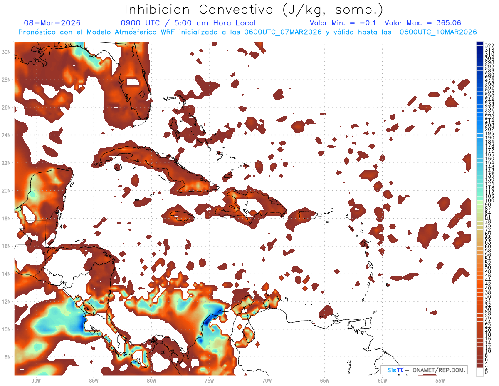Click the colorbar value label '20'
Screen dimensions: 499x386
tap(488, 330)
